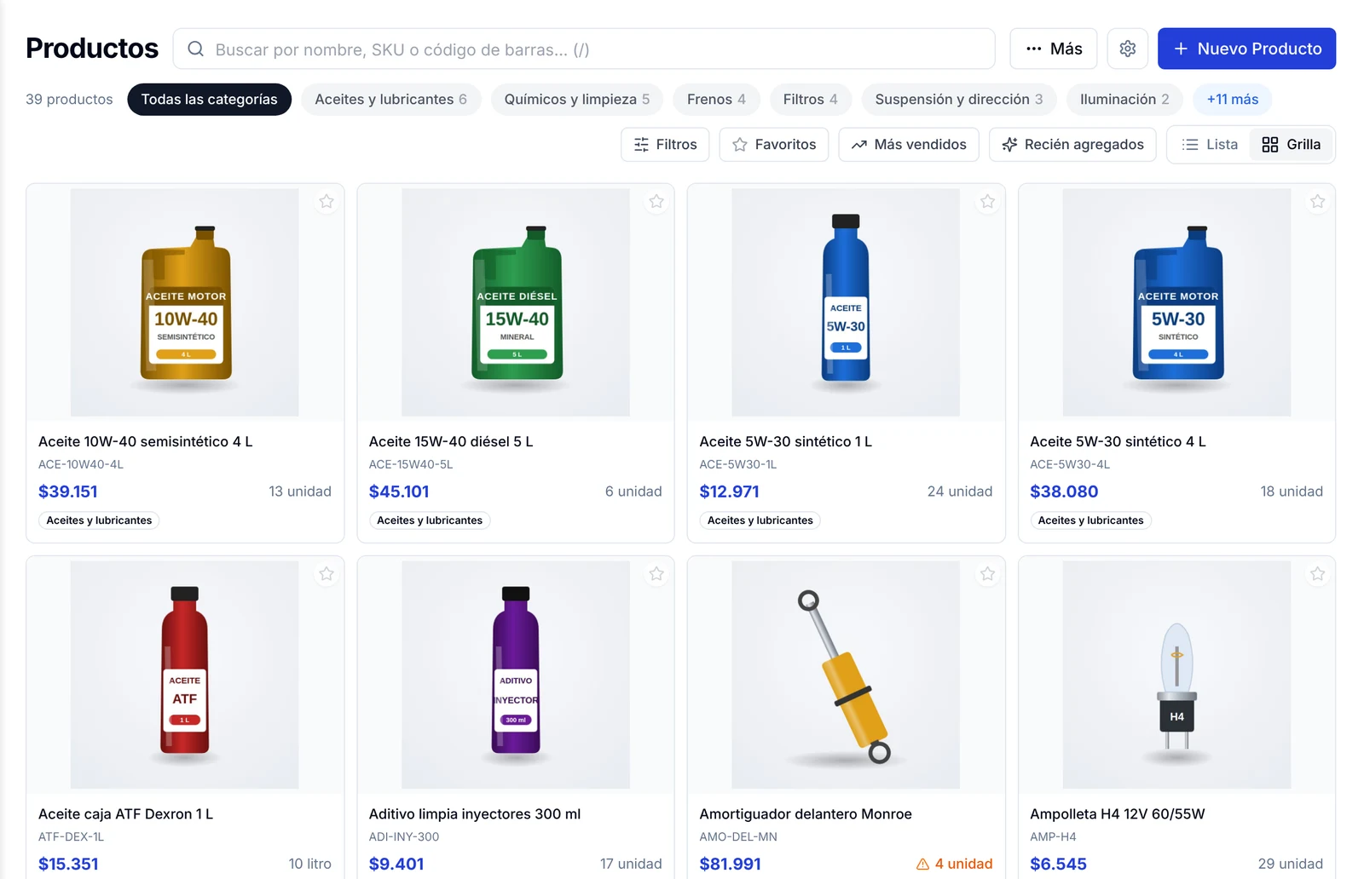Click the title Ampolleta H4 12V 60/55W
The height and width of the screenshot is (879, 1364).
(x=1117, y=813)
